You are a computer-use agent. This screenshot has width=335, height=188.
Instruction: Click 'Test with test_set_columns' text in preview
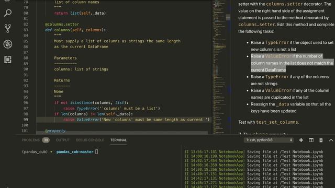[x=269, y=122]
